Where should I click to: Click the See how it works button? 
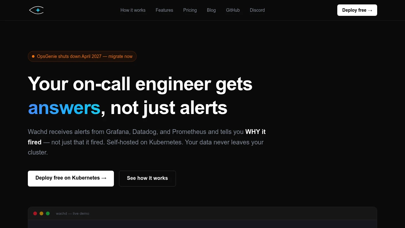[x=147, y=178]
